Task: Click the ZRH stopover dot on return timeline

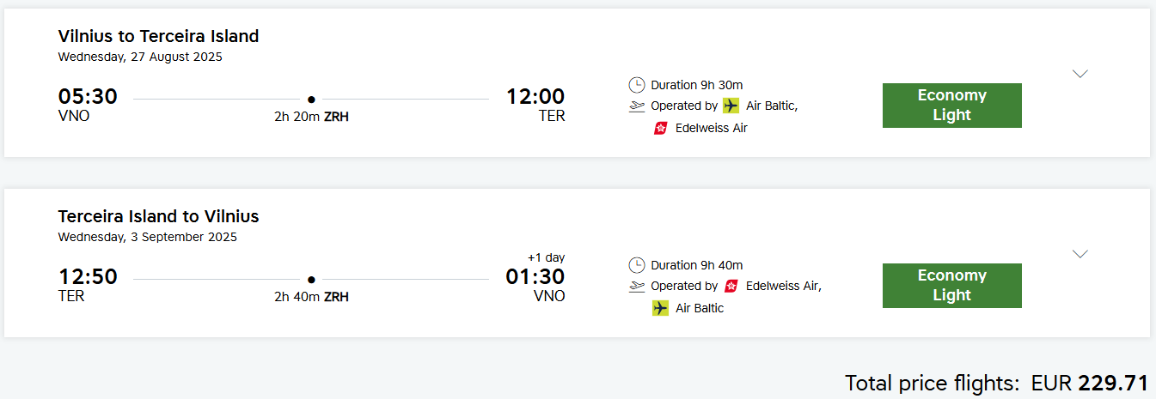Action: click(311, 280)
